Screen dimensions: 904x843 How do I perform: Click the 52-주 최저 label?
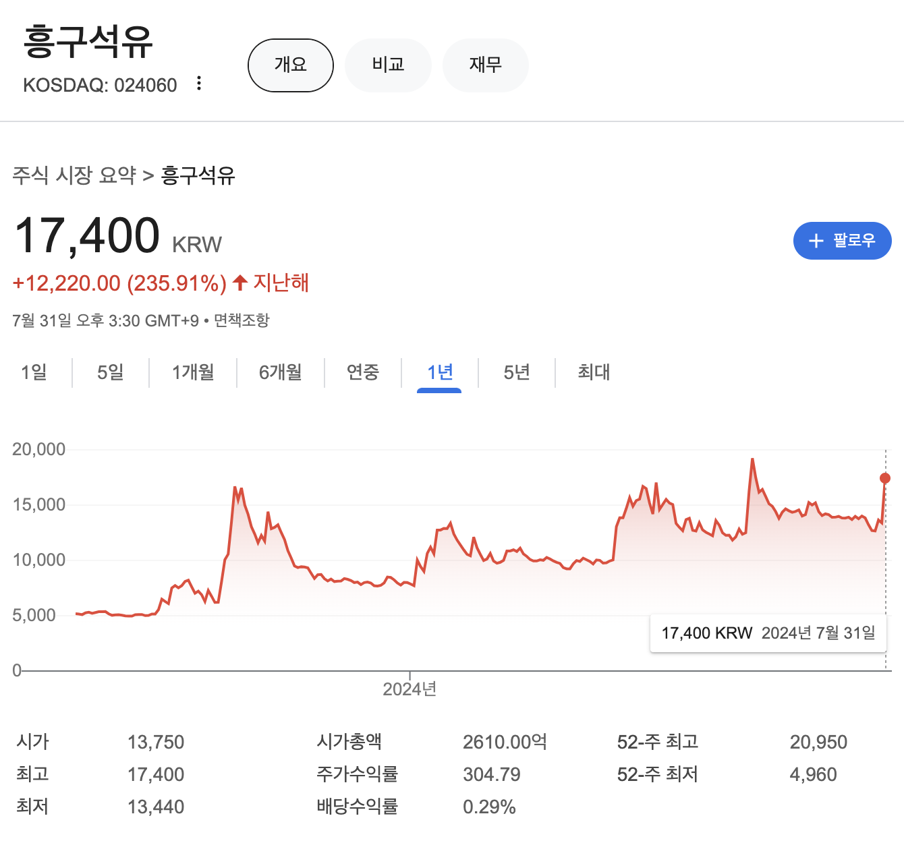658,774
